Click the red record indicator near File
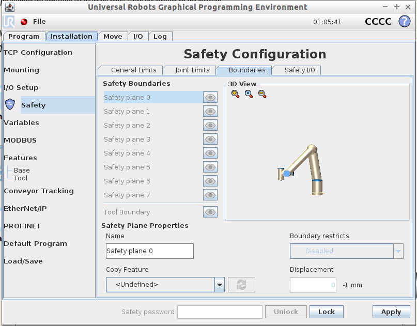417x326 pixels. pyautogui.click(x=24, y=22)
